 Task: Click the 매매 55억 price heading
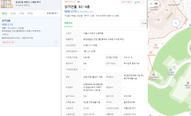(70, 12)
